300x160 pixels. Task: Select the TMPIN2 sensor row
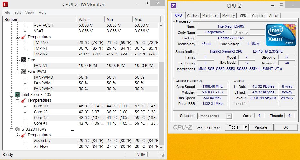coord(96,54)
